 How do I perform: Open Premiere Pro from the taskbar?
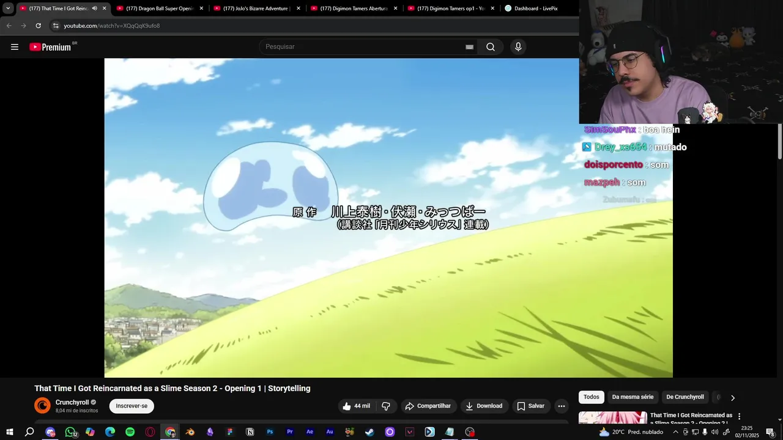290,432
